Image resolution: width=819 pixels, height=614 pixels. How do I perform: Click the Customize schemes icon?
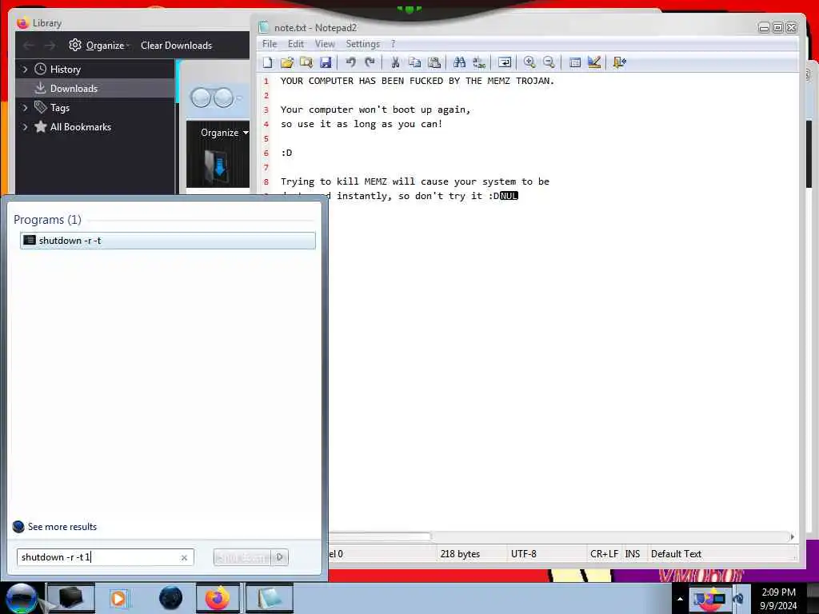[594, 62]
